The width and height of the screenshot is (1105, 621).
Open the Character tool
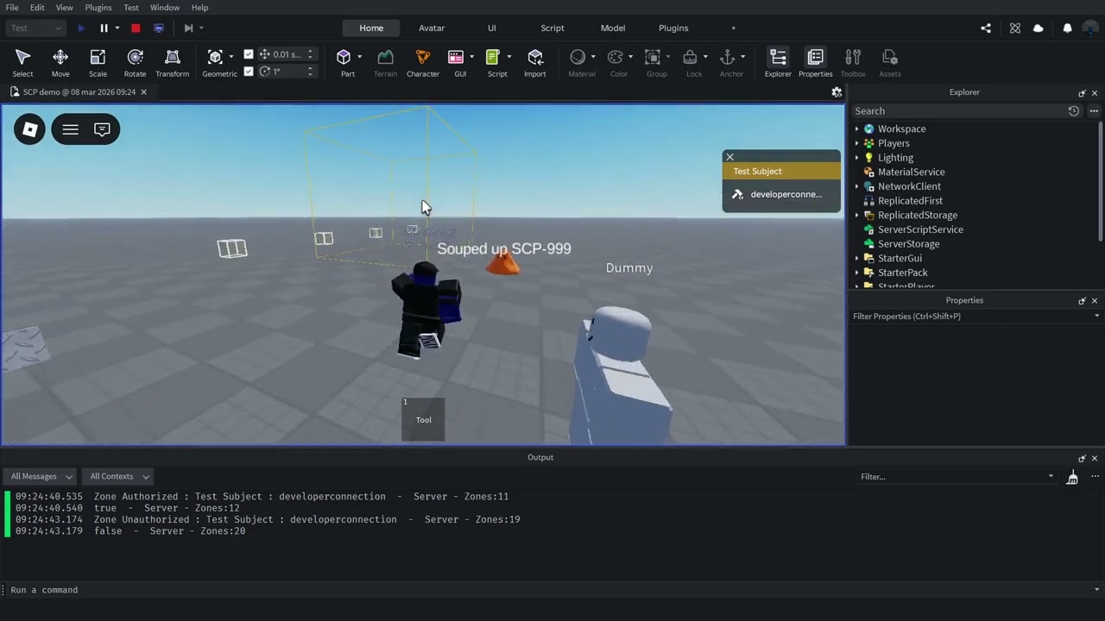click(x=423, y=62)
